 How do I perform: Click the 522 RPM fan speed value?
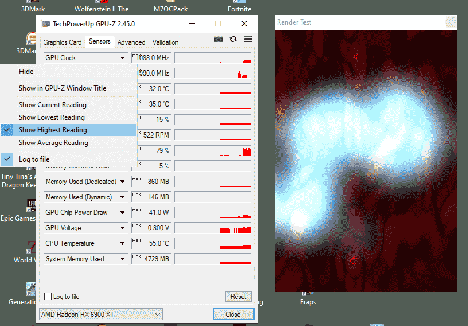[x=154, y=135]
